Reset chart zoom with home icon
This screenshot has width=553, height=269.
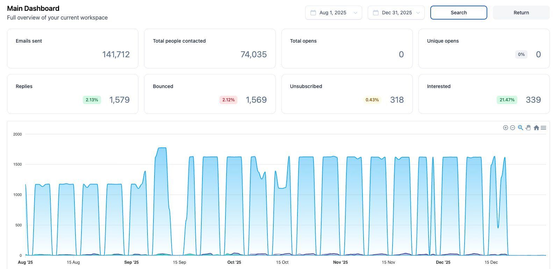536,128
